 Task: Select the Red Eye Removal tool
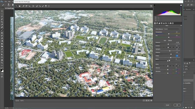(x=40, y=6)
